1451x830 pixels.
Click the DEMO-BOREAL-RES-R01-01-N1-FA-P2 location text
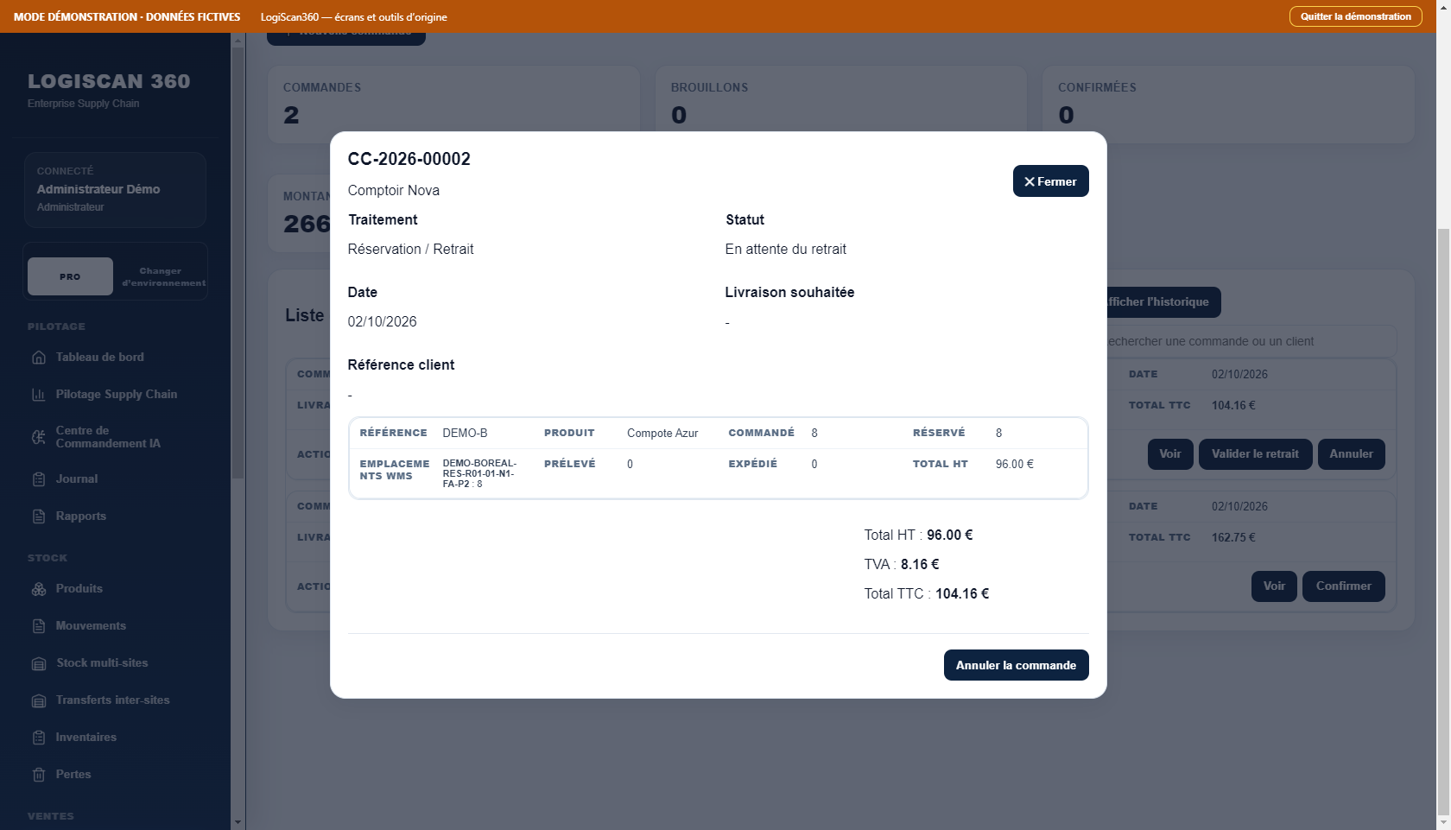[x=479, y=474]
